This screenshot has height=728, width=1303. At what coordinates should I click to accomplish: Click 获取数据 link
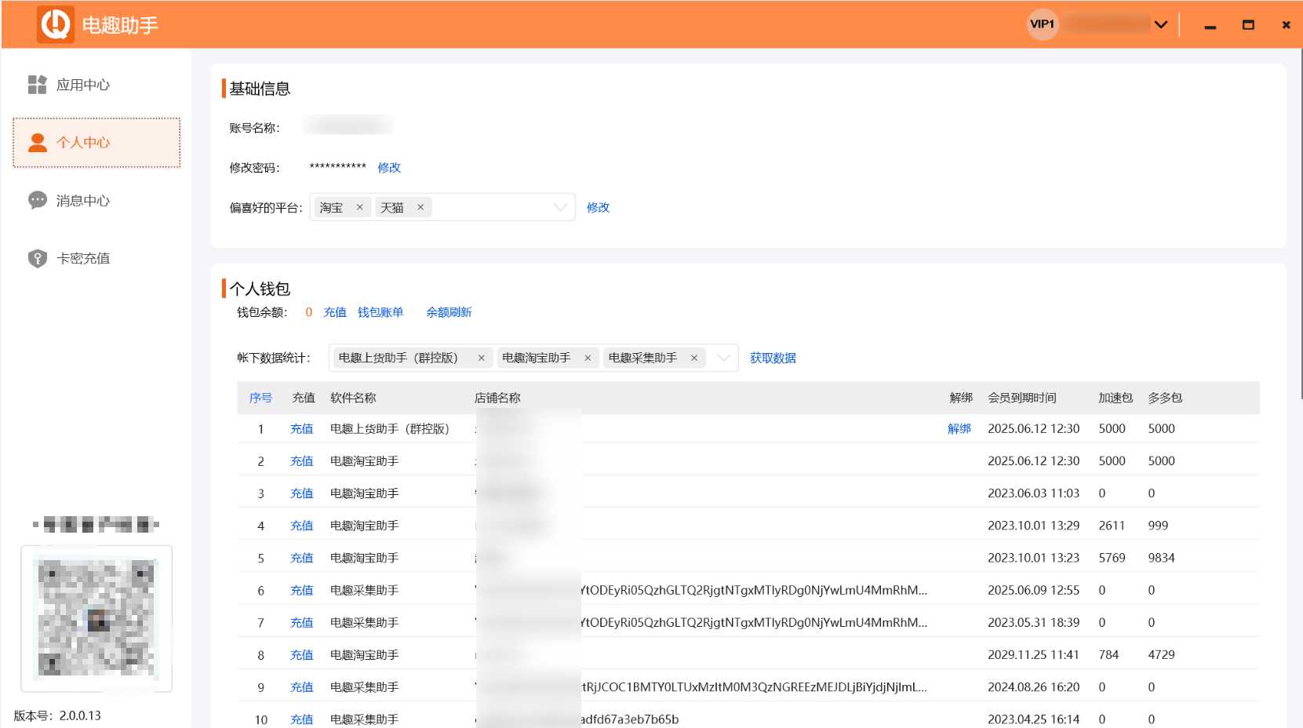[773, 358]
